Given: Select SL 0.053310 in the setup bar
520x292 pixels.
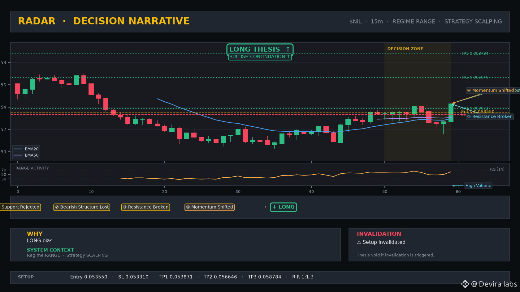Looking at the screenshot, I should [x=133, y=277].
